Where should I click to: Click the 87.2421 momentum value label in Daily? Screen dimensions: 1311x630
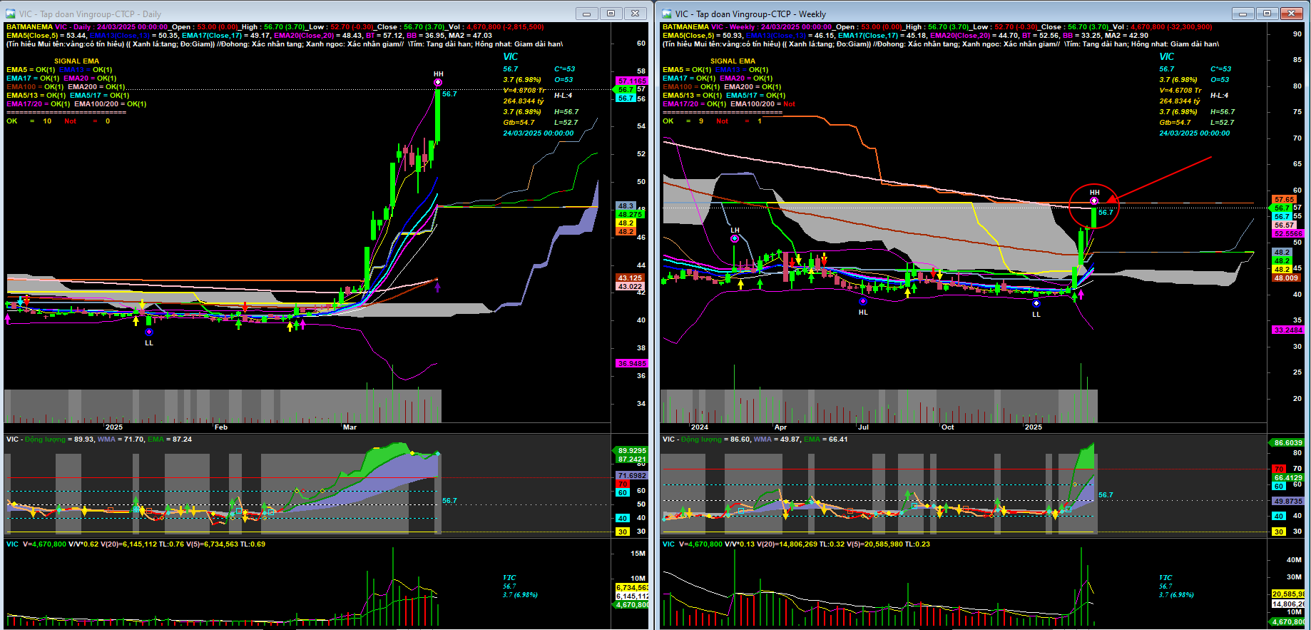click(631, 459)
